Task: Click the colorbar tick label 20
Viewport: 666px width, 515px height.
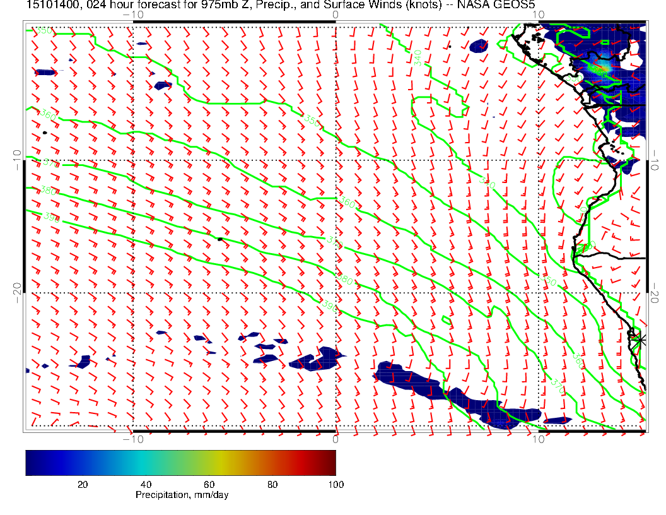Action: [x=82, y=484]
